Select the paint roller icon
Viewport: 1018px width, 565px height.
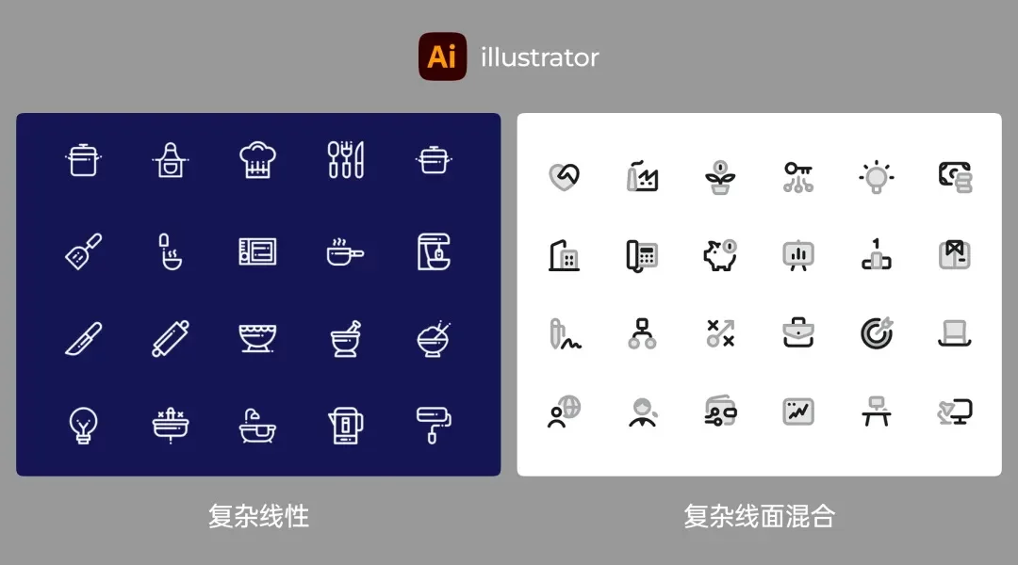tap(433, 426)
